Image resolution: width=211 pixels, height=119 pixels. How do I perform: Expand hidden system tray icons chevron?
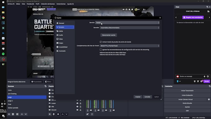coord(5,101)
